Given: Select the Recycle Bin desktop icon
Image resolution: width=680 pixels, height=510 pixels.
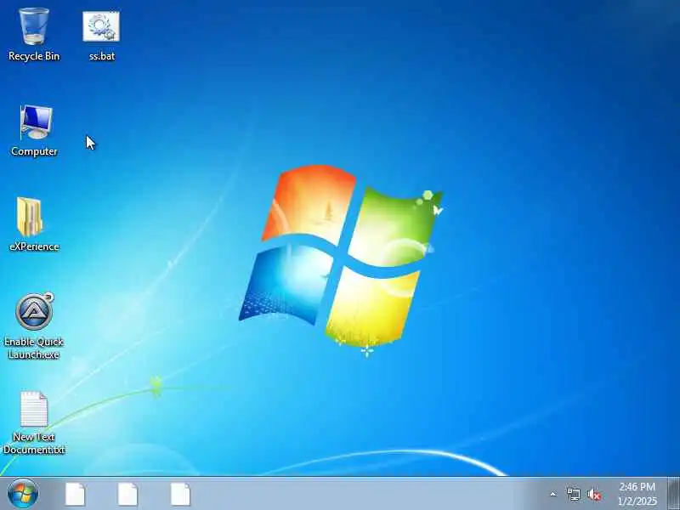Looking at the screenshot, I should click(x=34, y=34).
